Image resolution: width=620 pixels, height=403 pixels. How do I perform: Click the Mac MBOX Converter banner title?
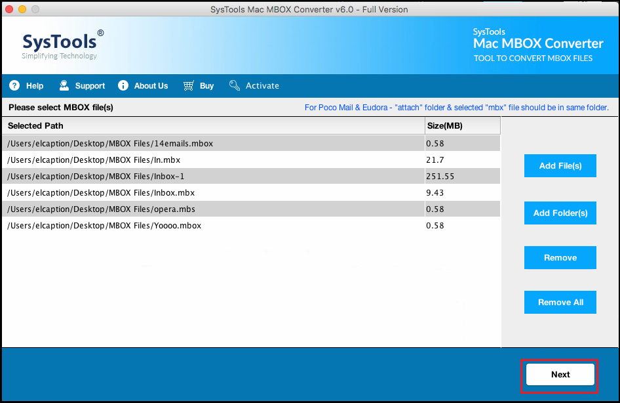pos(538,43)
